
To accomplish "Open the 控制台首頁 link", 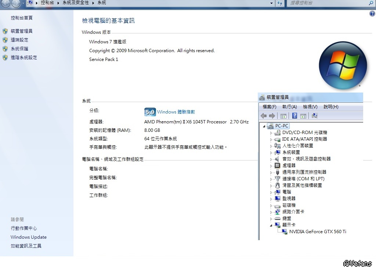I will [x=22, y=18].
